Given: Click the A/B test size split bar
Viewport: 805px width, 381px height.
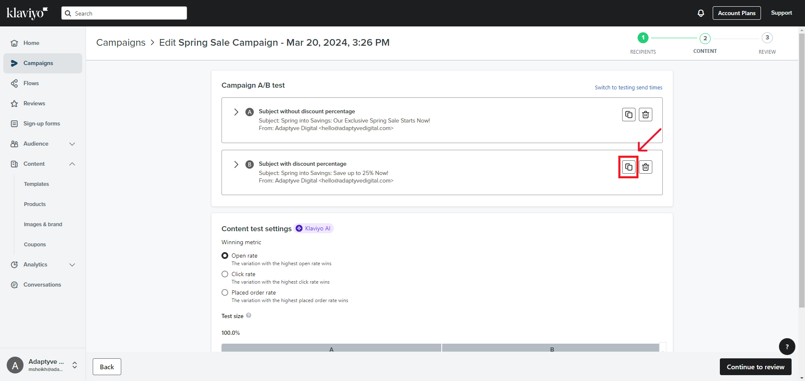Looking at the screenshot, I should tap(441, 348).
